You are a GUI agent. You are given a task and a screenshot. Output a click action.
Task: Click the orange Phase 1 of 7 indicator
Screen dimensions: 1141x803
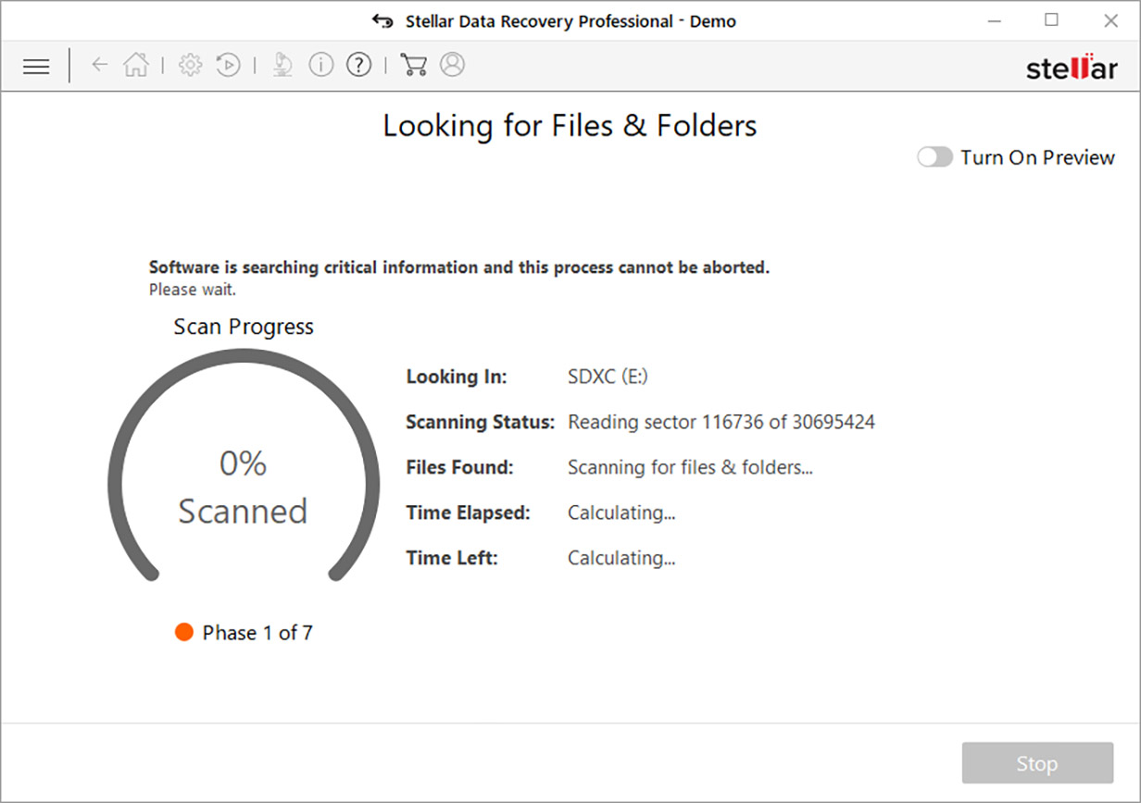pyautogui.click(x=184, y=633)
